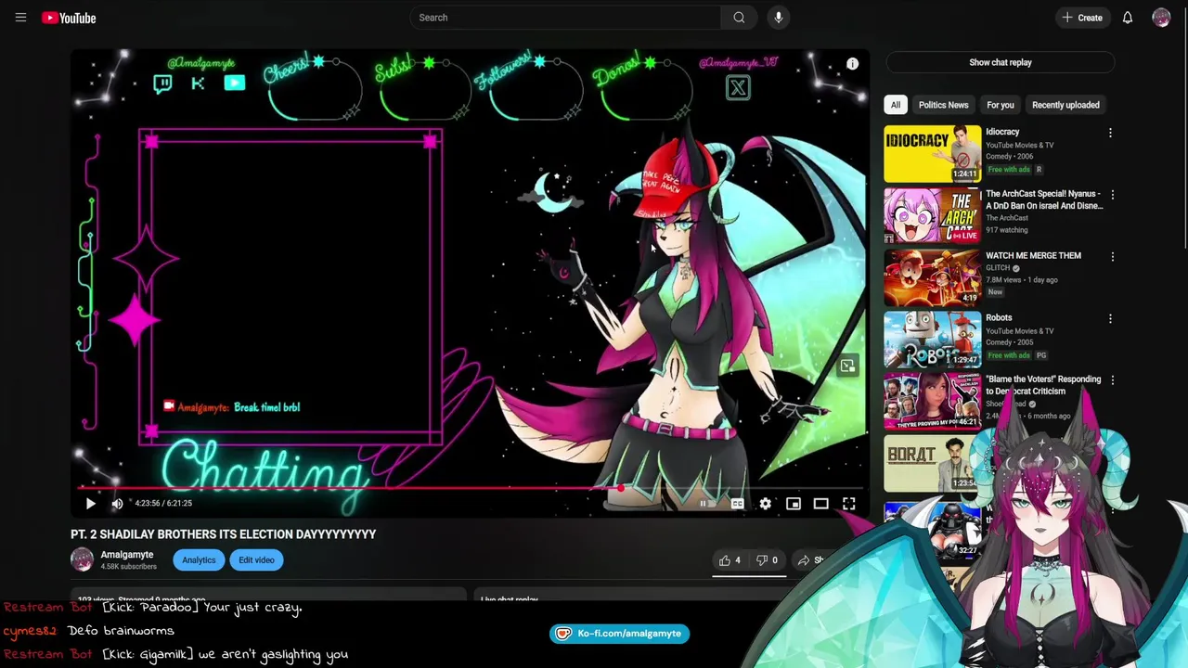Click the 4:23:56 / 6:21:25 time display
Image resolution: width=1188 pixels, height=668 pixels.
tap(163, 503)
